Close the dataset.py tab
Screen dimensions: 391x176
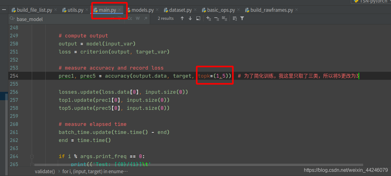click(195, 10)
